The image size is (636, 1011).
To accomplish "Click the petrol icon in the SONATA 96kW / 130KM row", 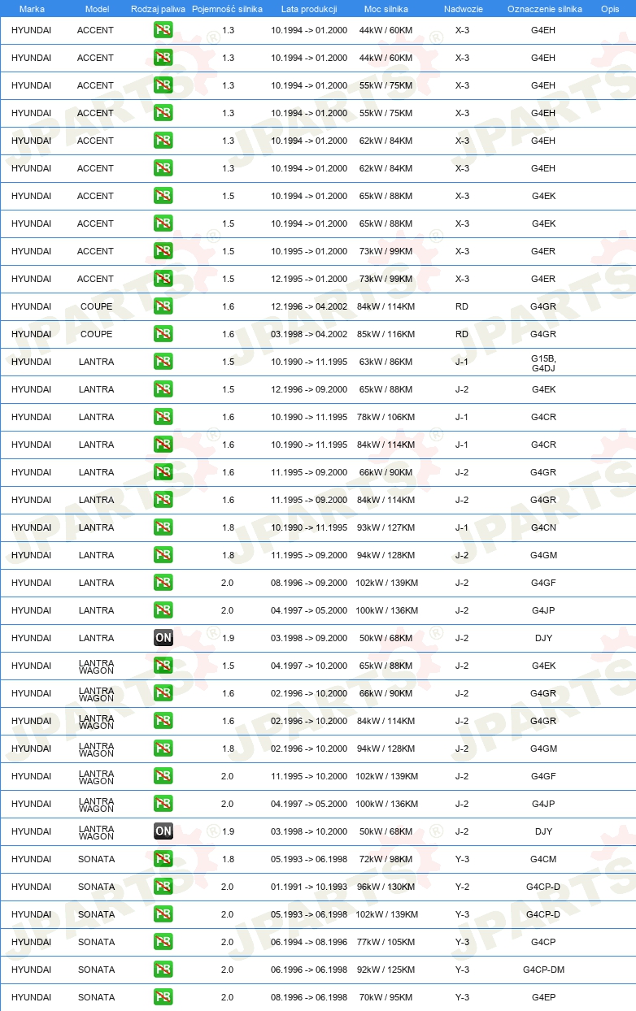I will (x=163, y=887).
